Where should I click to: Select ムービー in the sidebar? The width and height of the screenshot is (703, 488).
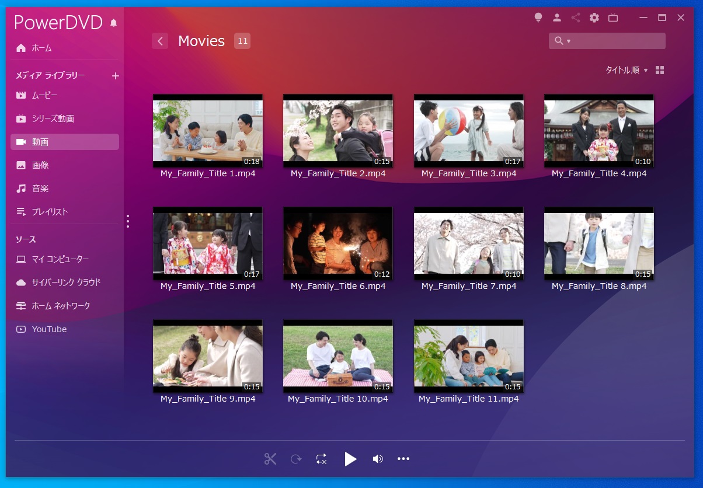coord(44,95)
